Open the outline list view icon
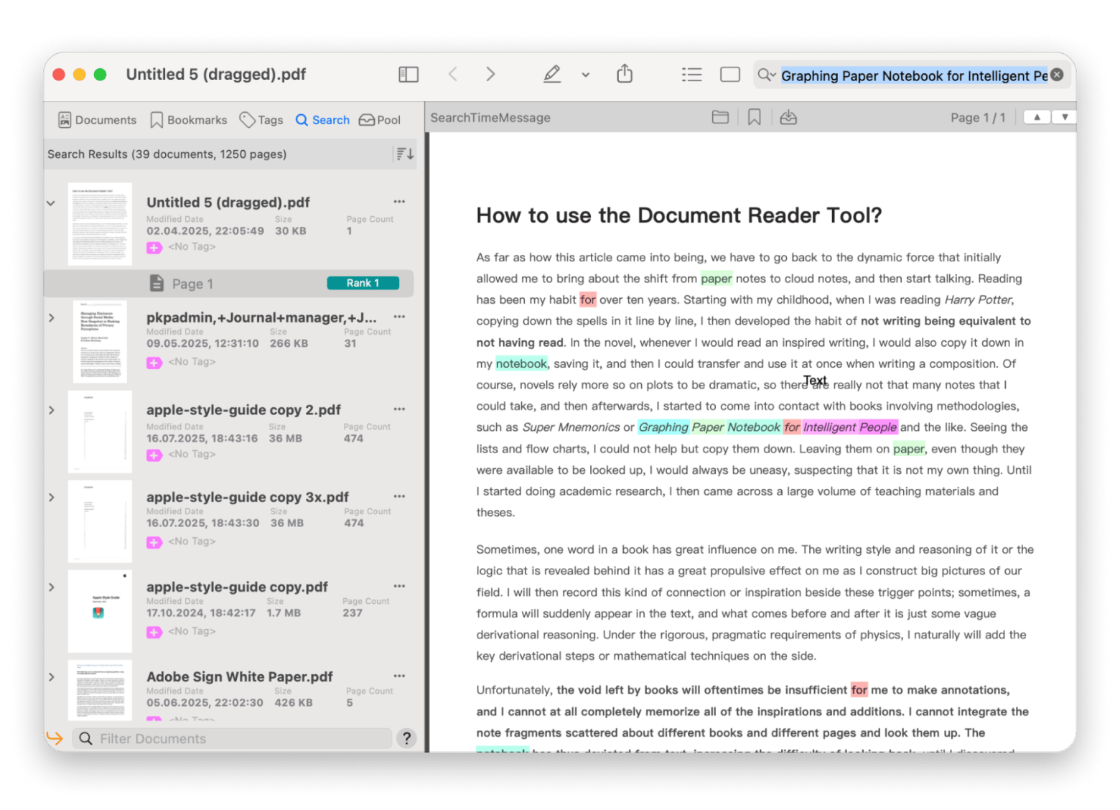This screenshot has height=810, width=1120. [x=691, y=75]
